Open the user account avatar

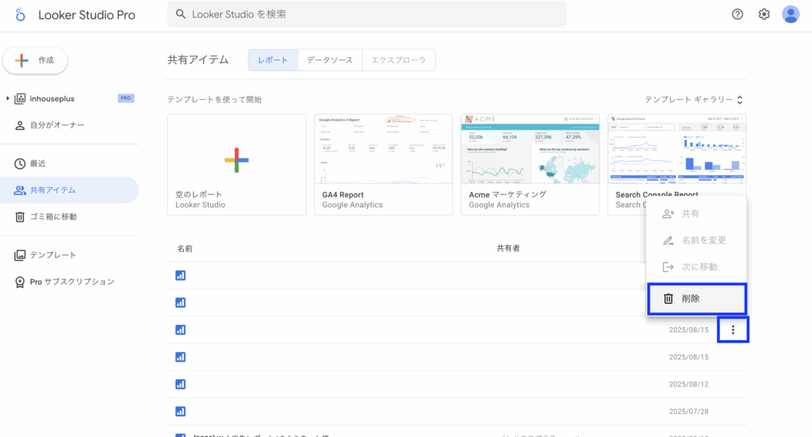(791, 14)
